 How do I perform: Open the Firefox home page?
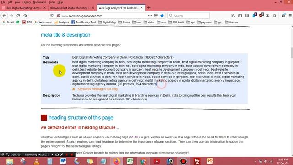click(x=25, y=16)
